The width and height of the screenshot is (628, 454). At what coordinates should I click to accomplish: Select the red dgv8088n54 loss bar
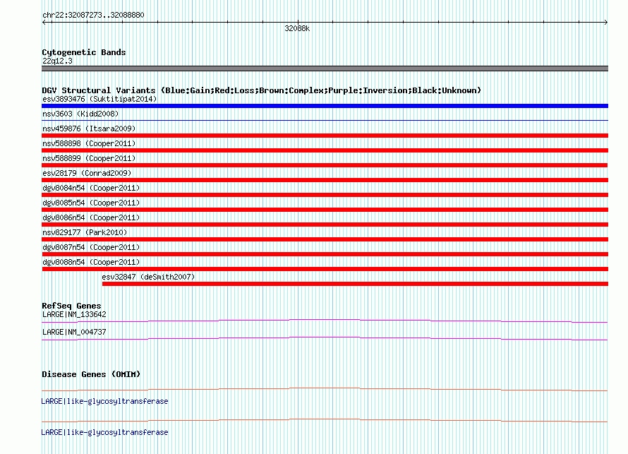(x=325, y=269)
